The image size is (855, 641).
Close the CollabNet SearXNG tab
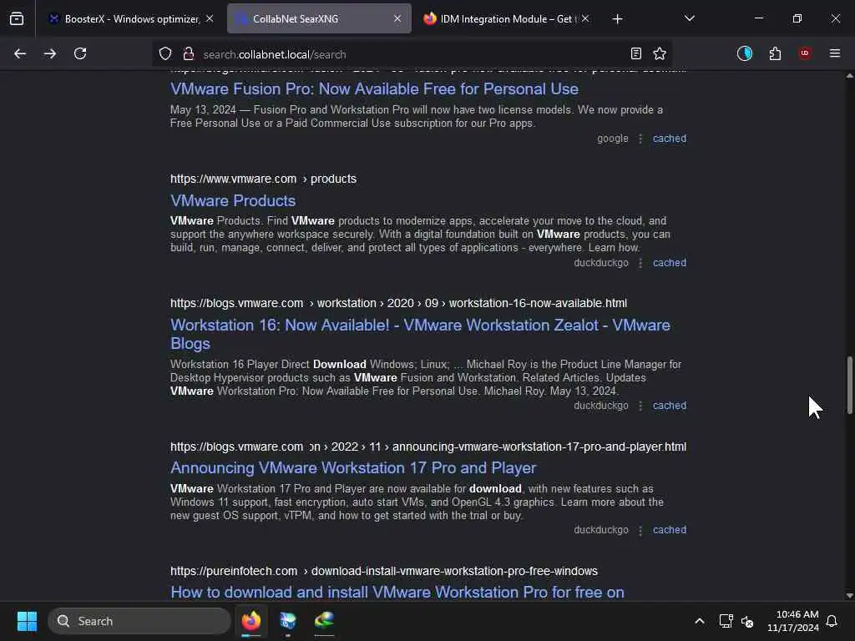pos(397,18)
